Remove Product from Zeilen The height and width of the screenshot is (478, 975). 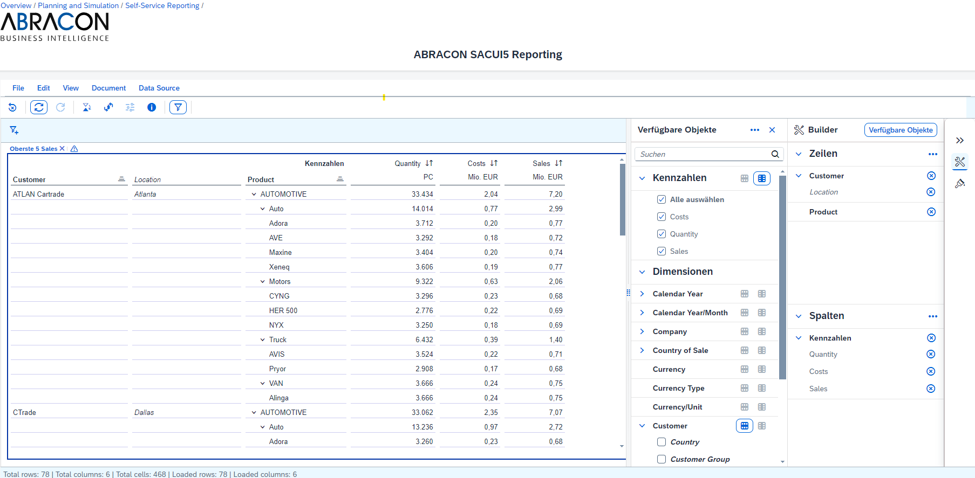tap(931, 212)
